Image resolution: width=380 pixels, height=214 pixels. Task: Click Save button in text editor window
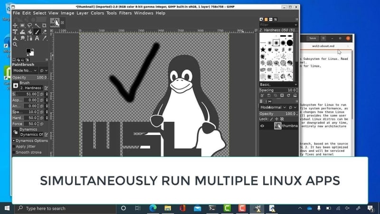(x=313, y=39)
